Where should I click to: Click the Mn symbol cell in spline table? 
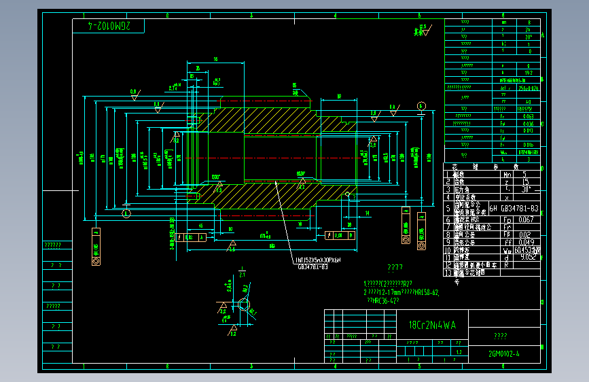point(507,175)
